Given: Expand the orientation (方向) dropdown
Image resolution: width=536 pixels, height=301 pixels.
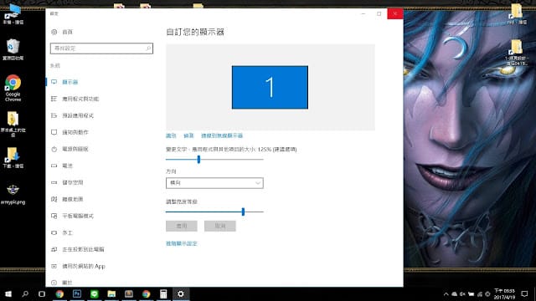Looking at the screenshot, I should coord(214,183).
